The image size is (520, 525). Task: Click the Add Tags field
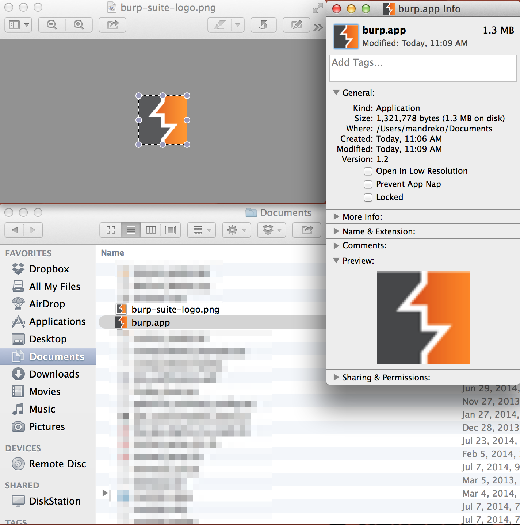pyautogui.click(x=423, y=68)
